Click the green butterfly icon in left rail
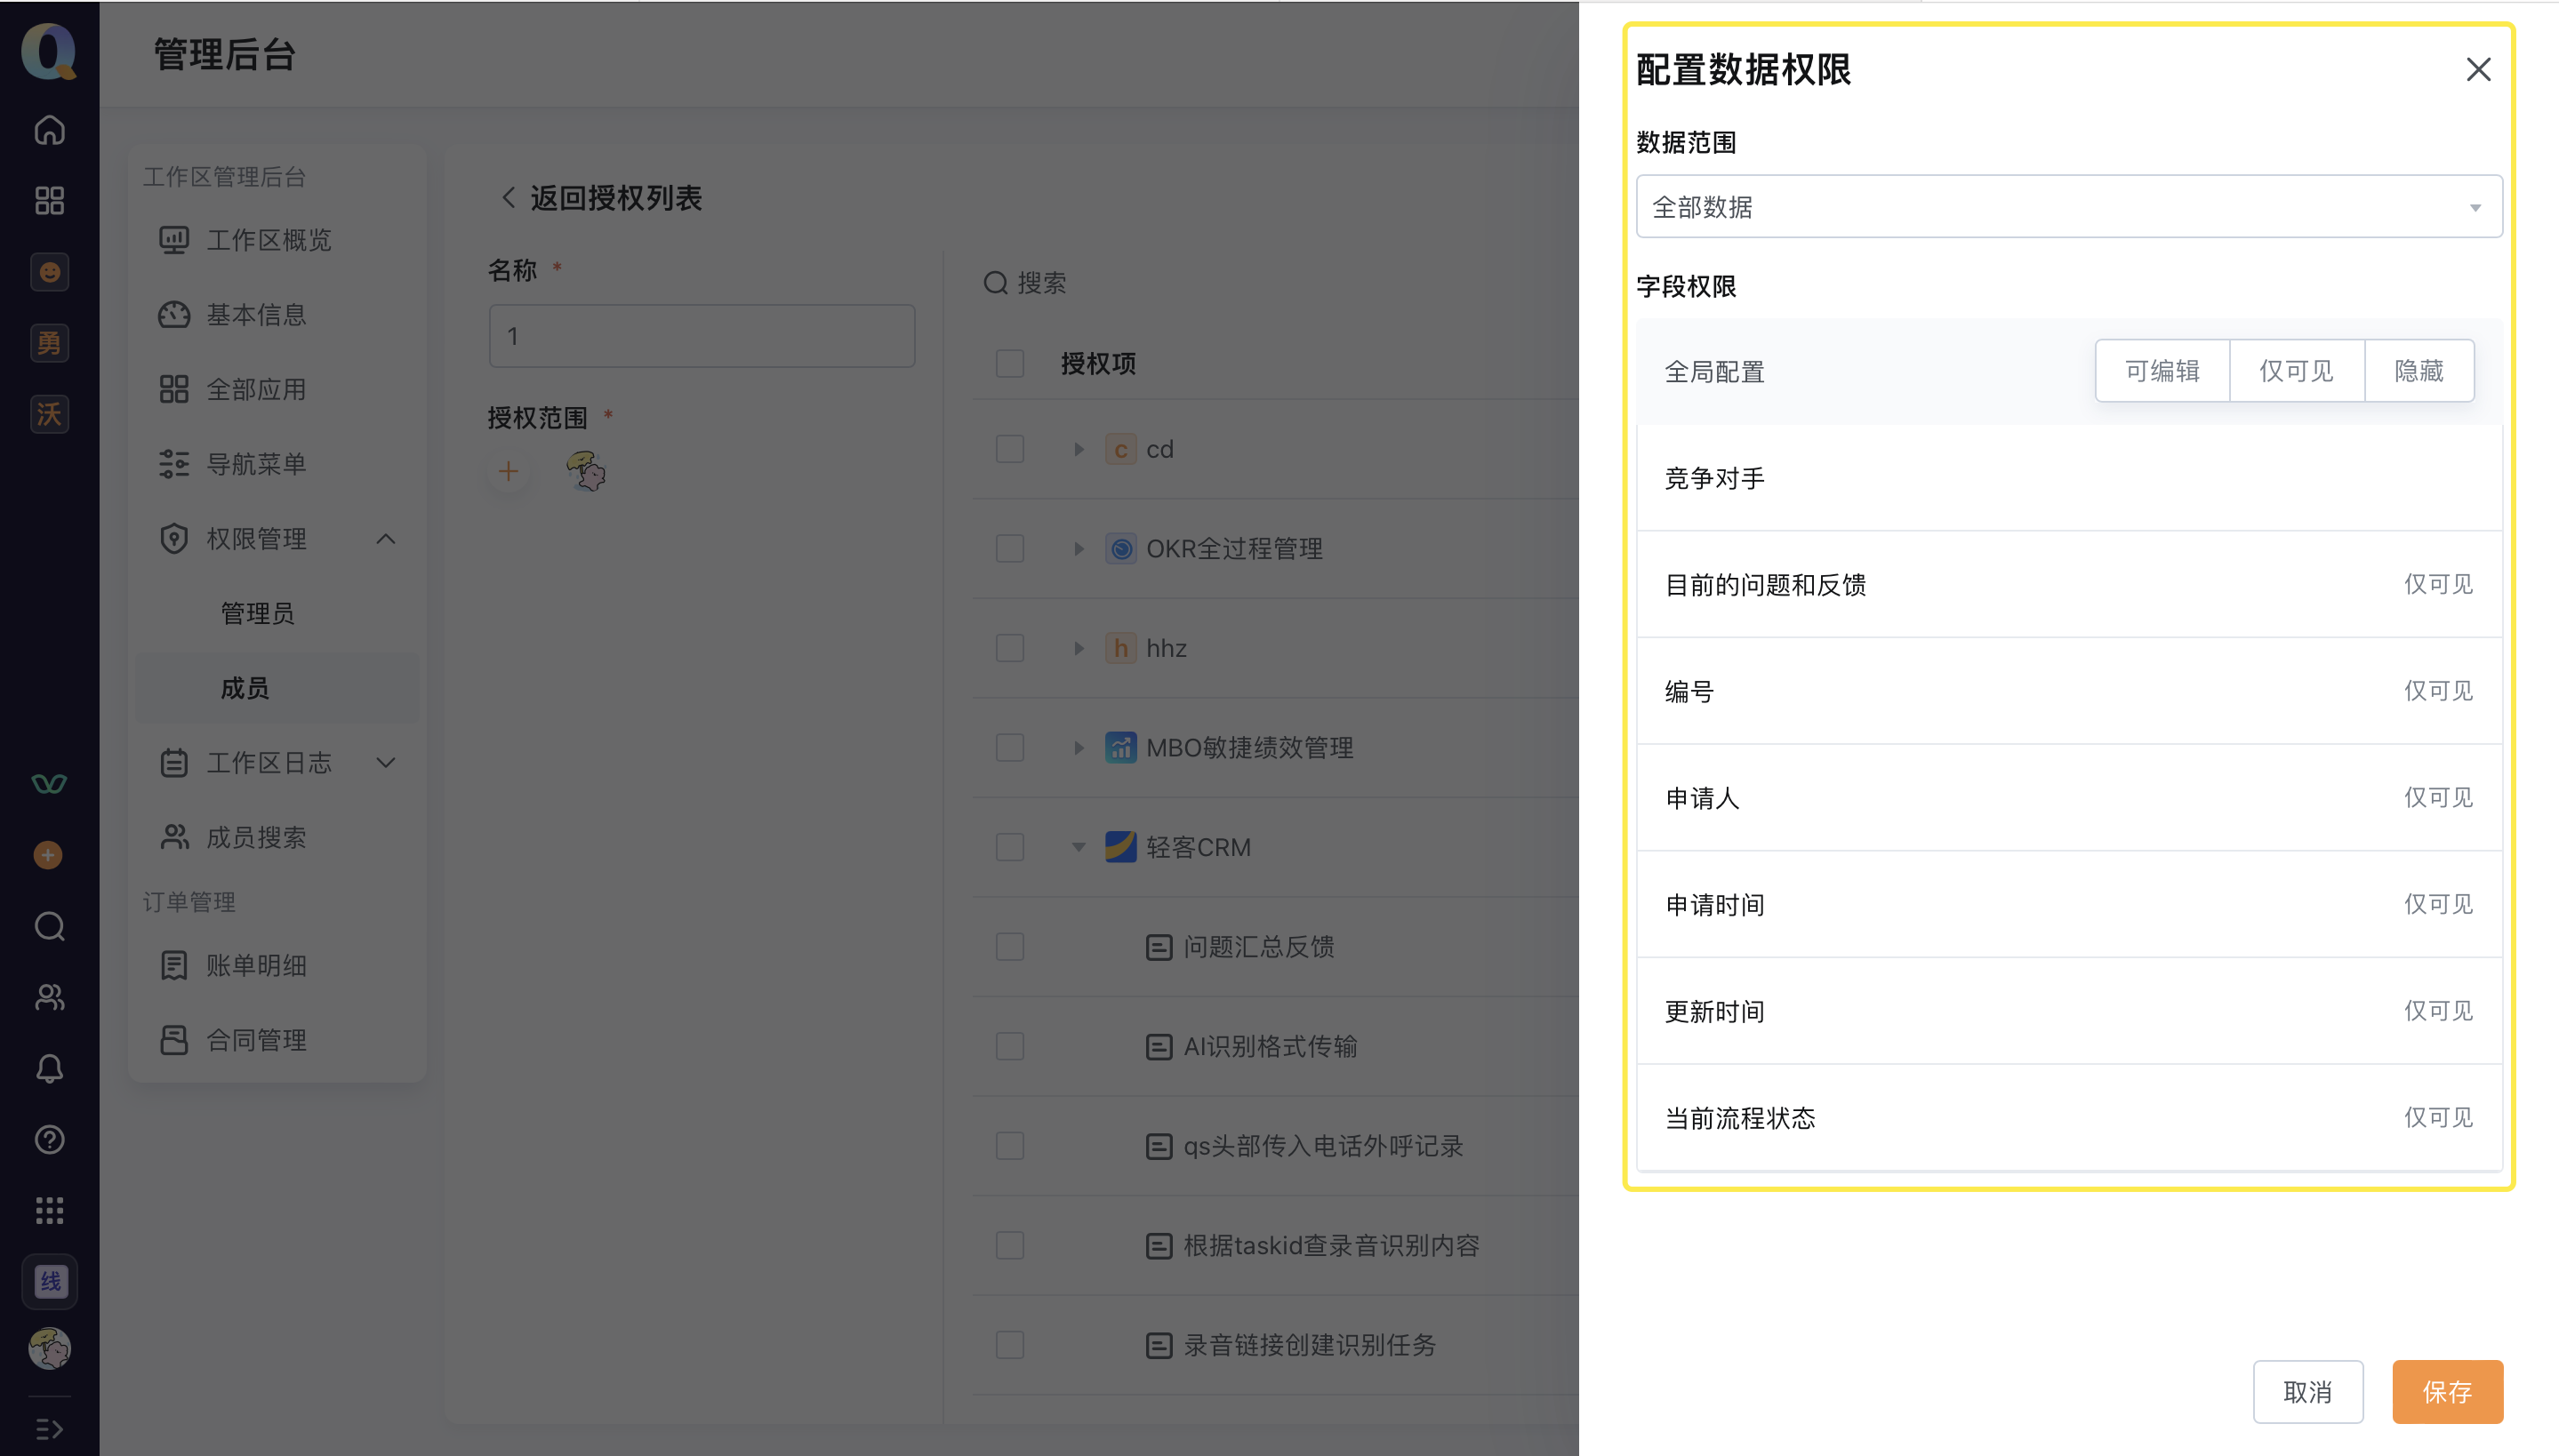 (x=49, y=784)
